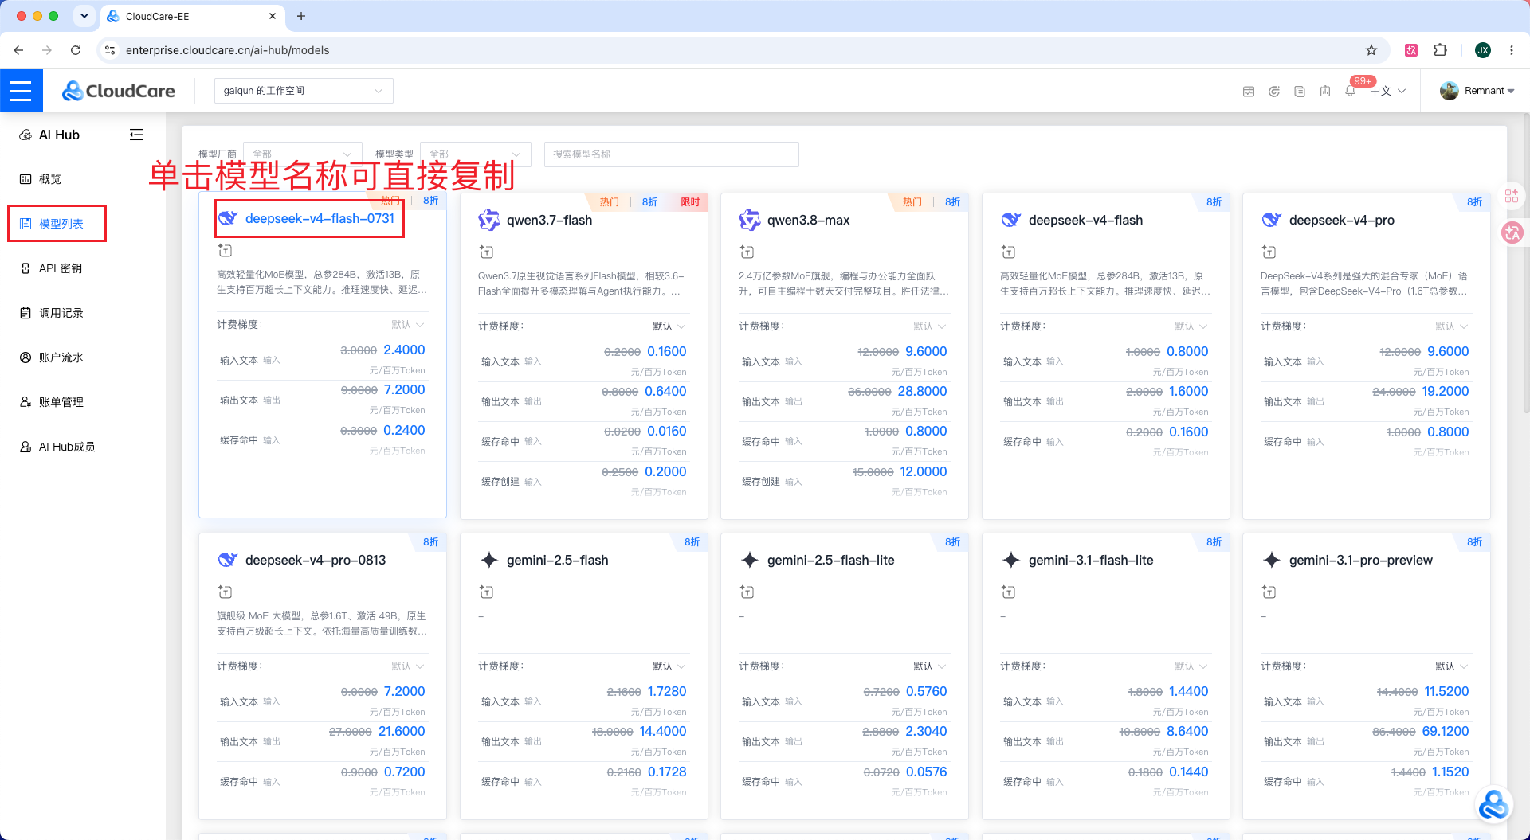Click the copy icon under gemini-3.1-flash-lite
Screen dimensions: 1530x840
(x=1009, y=592)
